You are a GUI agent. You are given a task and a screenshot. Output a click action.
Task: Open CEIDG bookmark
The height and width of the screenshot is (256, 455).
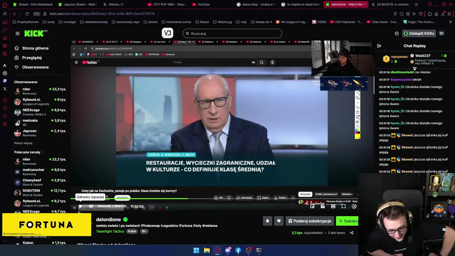click(319, 22)
